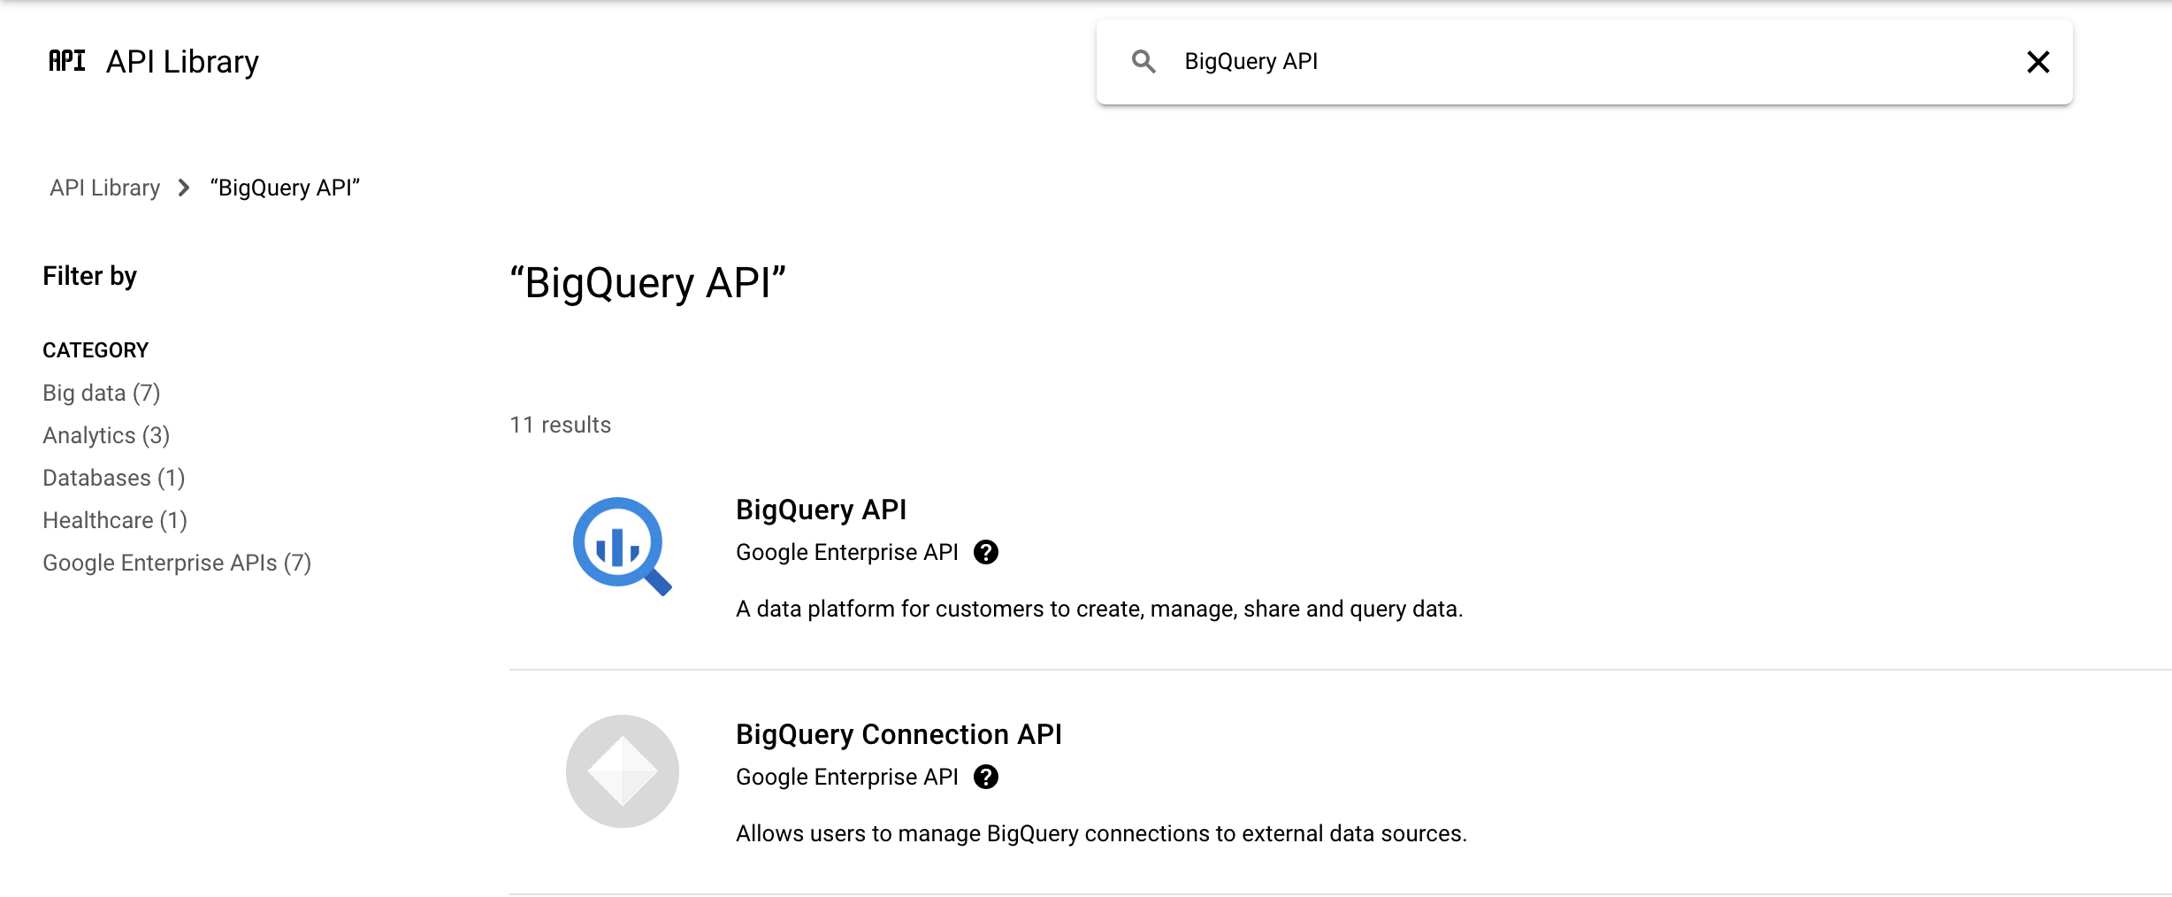Click the BigQuery API magnifier logo

tap(622, 546)
